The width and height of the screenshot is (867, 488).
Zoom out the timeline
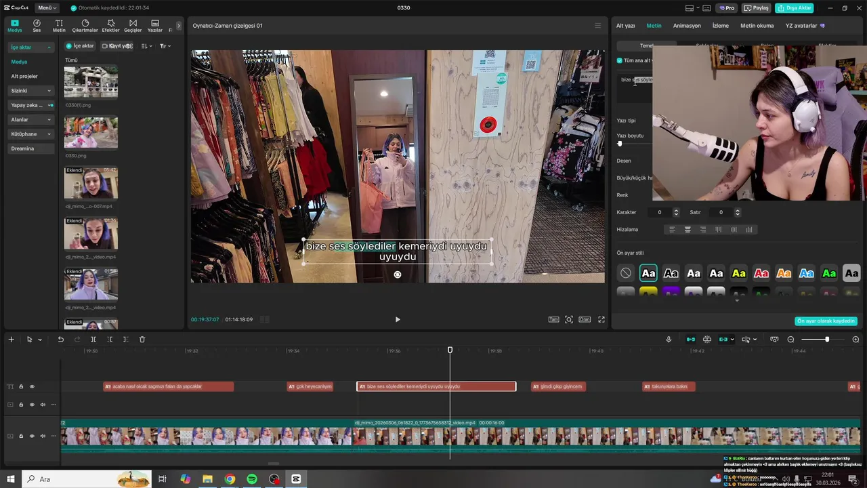[x=790, y=340]
